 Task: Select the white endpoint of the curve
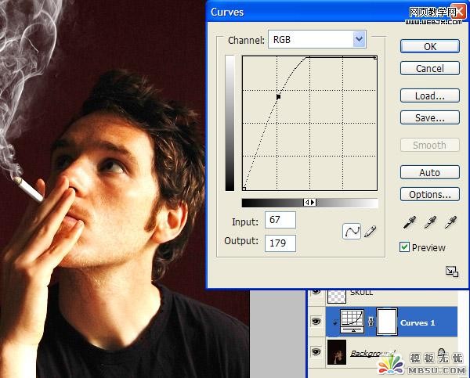[x=375, y=57]
